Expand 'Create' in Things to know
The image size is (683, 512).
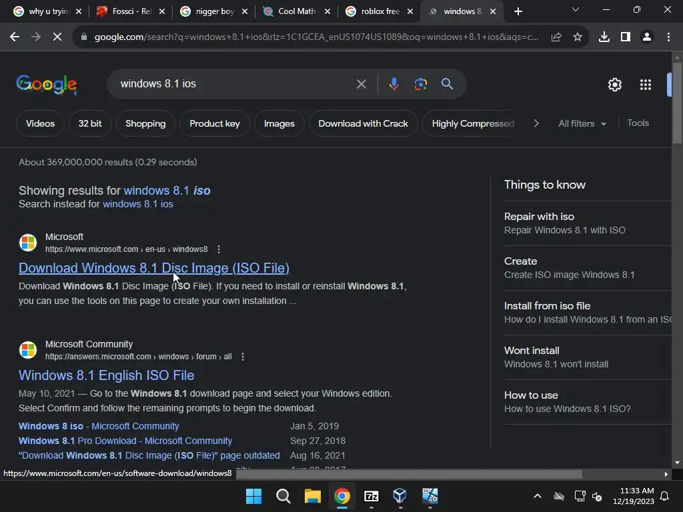[x=588, y=268]
